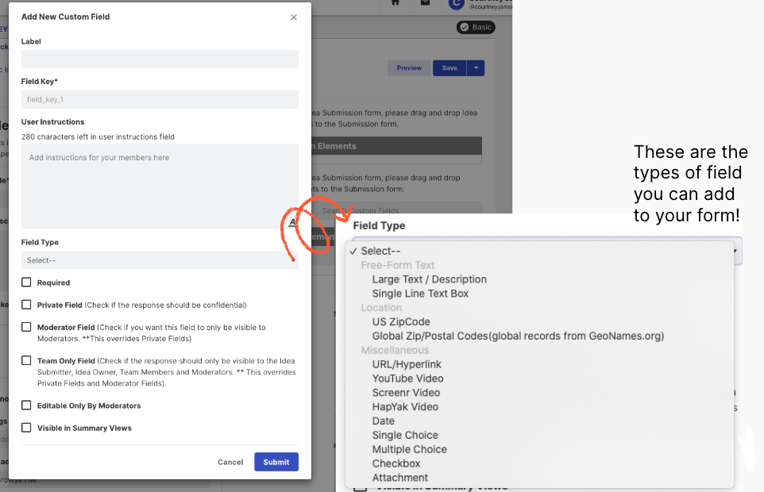Click the user avatar circle
764x492 pixels.
click(456, 4)
